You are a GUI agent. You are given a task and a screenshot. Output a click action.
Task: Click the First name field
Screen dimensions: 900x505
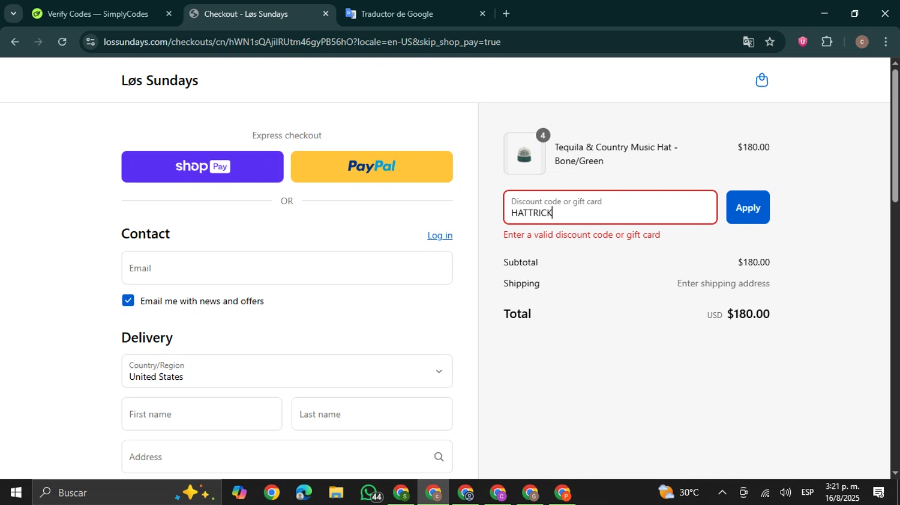point(202,414)
